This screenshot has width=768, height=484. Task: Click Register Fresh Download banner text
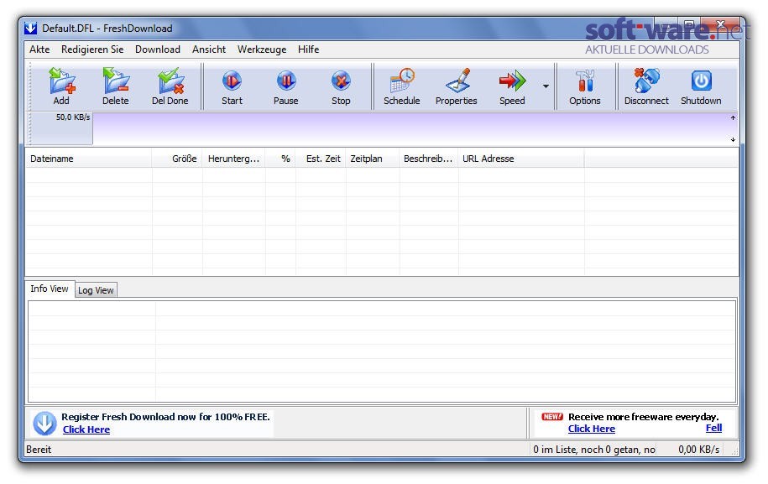[x=165, y=416]
